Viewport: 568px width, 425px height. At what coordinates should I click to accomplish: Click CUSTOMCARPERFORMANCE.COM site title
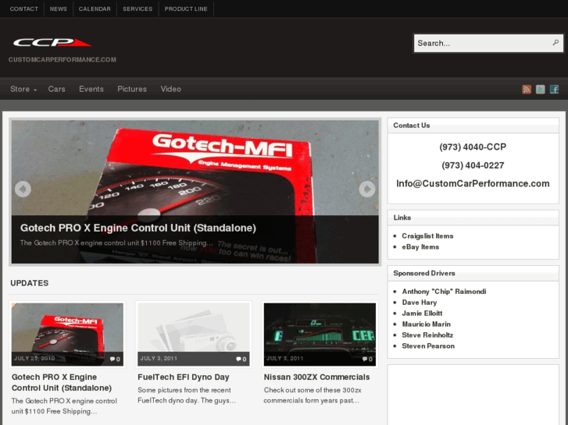[x=63, y=60]
